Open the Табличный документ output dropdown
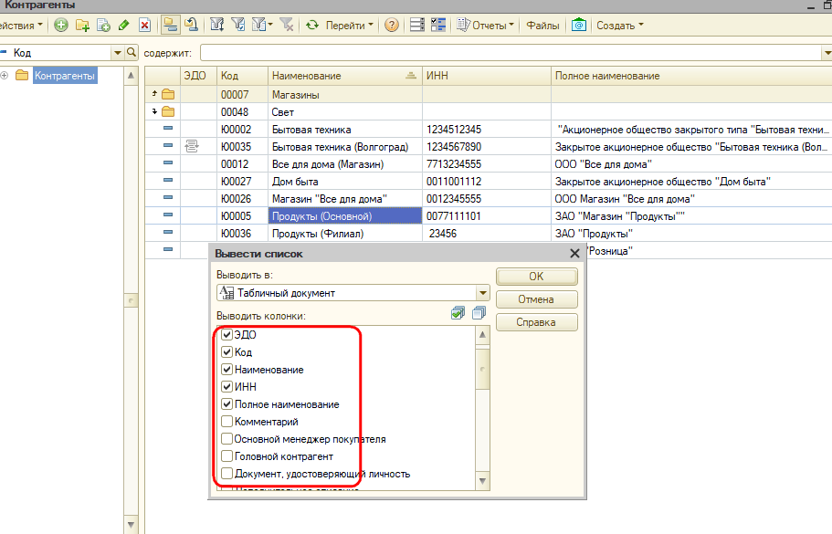The height and width of the screenshot is (534, 832). 483,293
